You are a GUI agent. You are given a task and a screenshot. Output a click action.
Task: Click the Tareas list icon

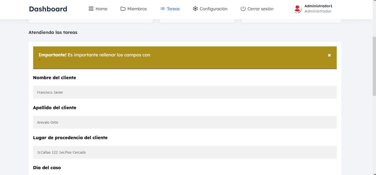pyautogui.click(x=162, y=9)
